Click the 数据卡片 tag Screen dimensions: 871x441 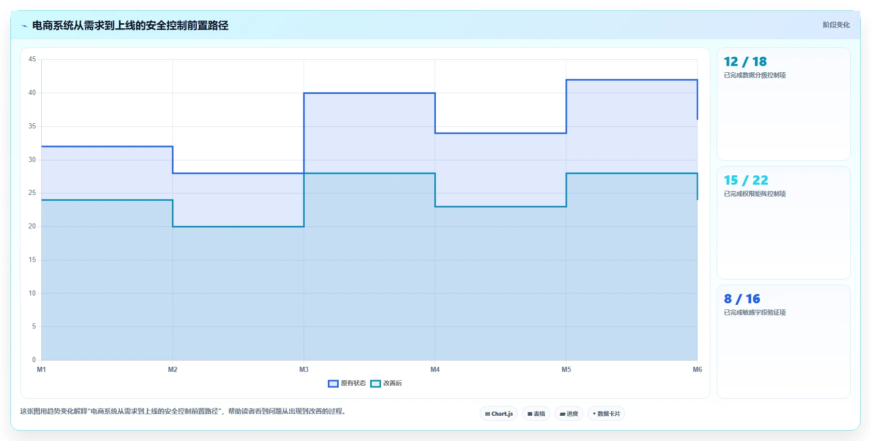pyautogui.click(x=606, y=414)
